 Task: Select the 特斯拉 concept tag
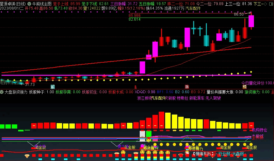(182, 98)
